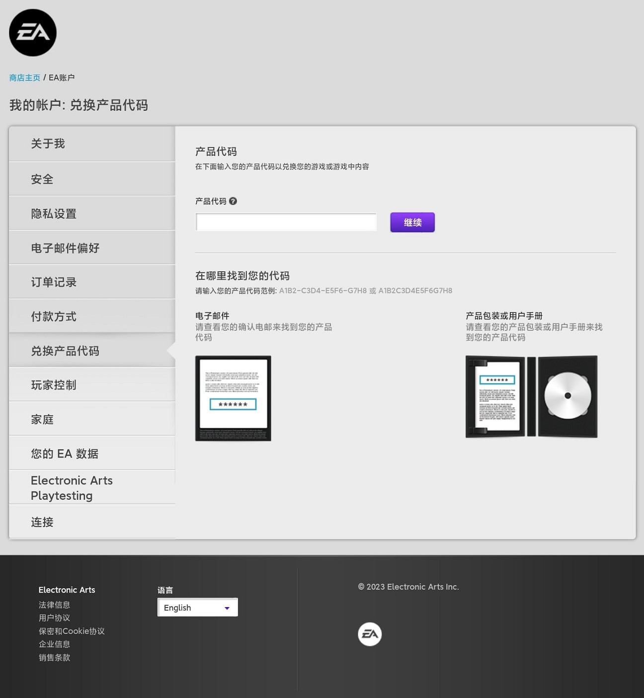This screenshot has width=644, height=698.
Task: Expand the English language dropdown
Action: [x=197, y=607]
